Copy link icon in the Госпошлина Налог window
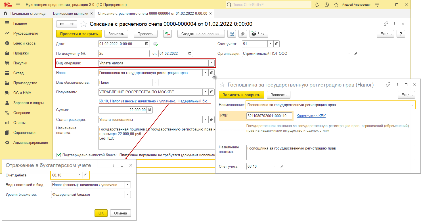Viewport: 421px width, 221px height. (x=388, y=85)
